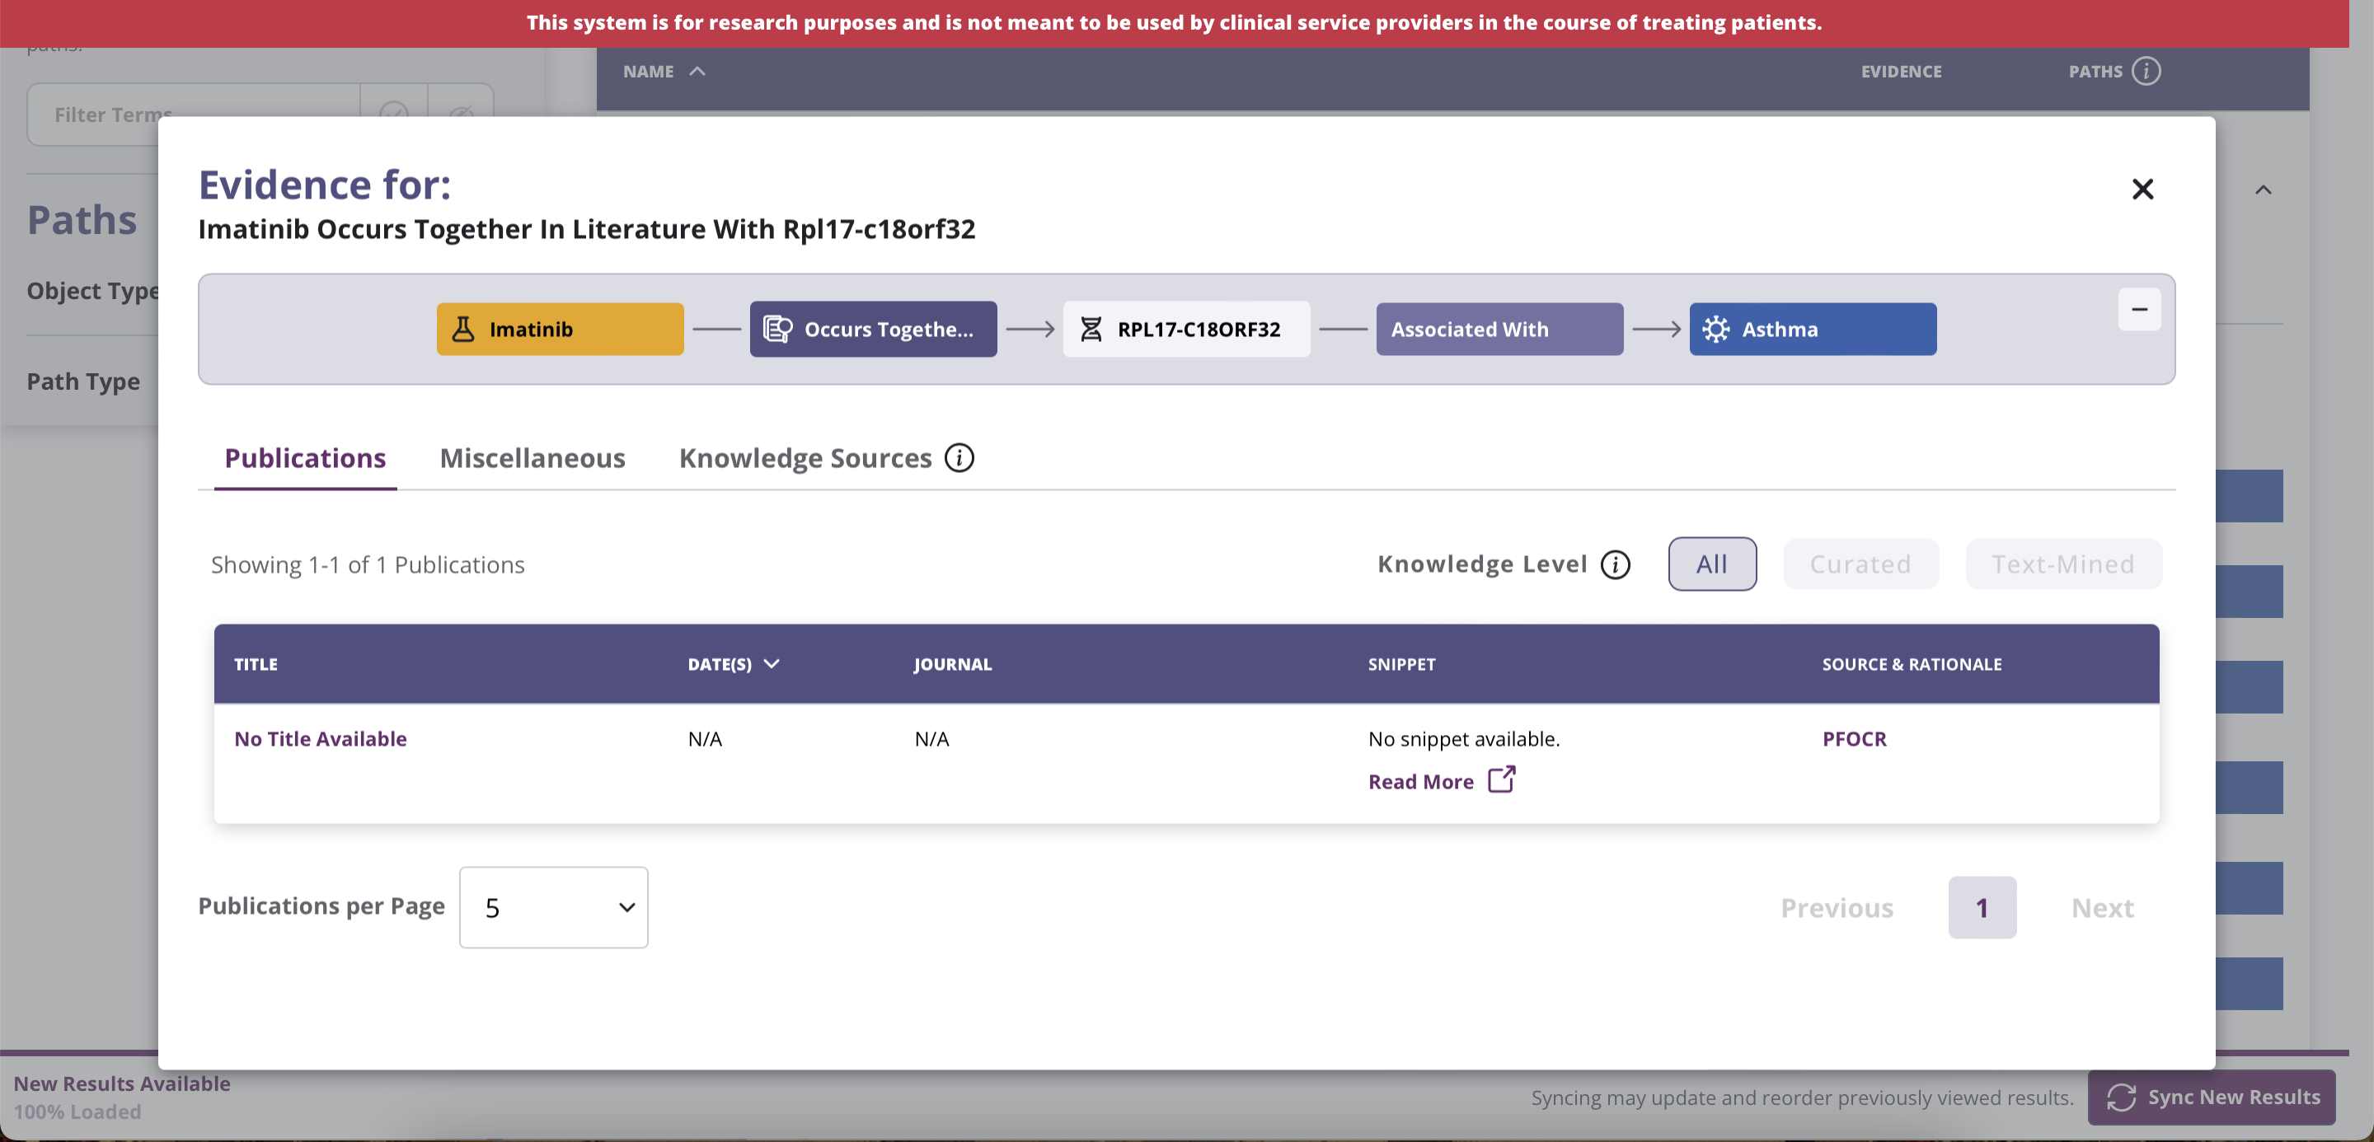Screen dimensions: 2374x1142
Task: Click info icon next to Knowledge Sources
Action: point(959,458)
